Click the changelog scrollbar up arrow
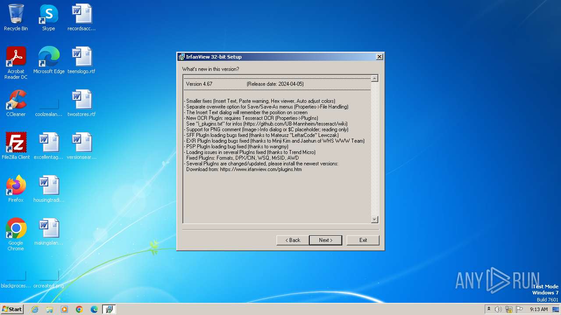Viewport: 561px width, 315px height. (x=374, y=79)
